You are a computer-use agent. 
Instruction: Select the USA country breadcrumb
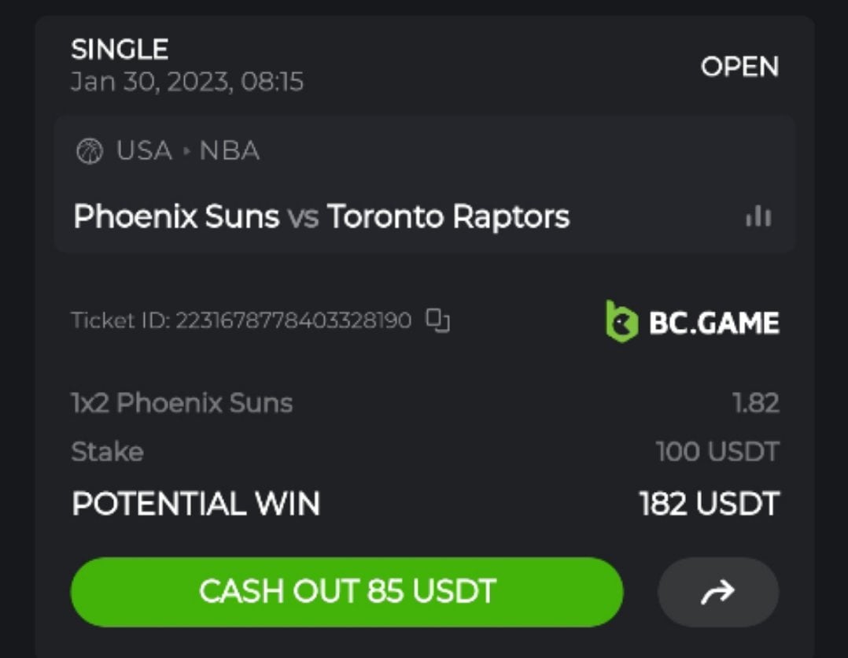[144, 151]
